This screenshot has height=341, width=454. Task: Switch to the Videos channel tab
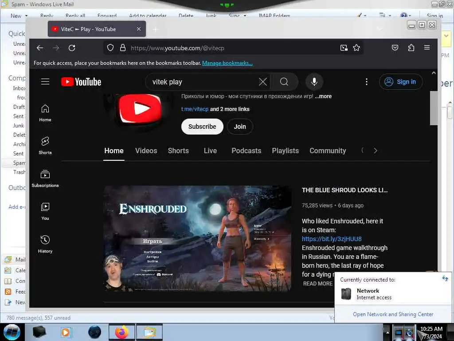click(x=146, y=151)
